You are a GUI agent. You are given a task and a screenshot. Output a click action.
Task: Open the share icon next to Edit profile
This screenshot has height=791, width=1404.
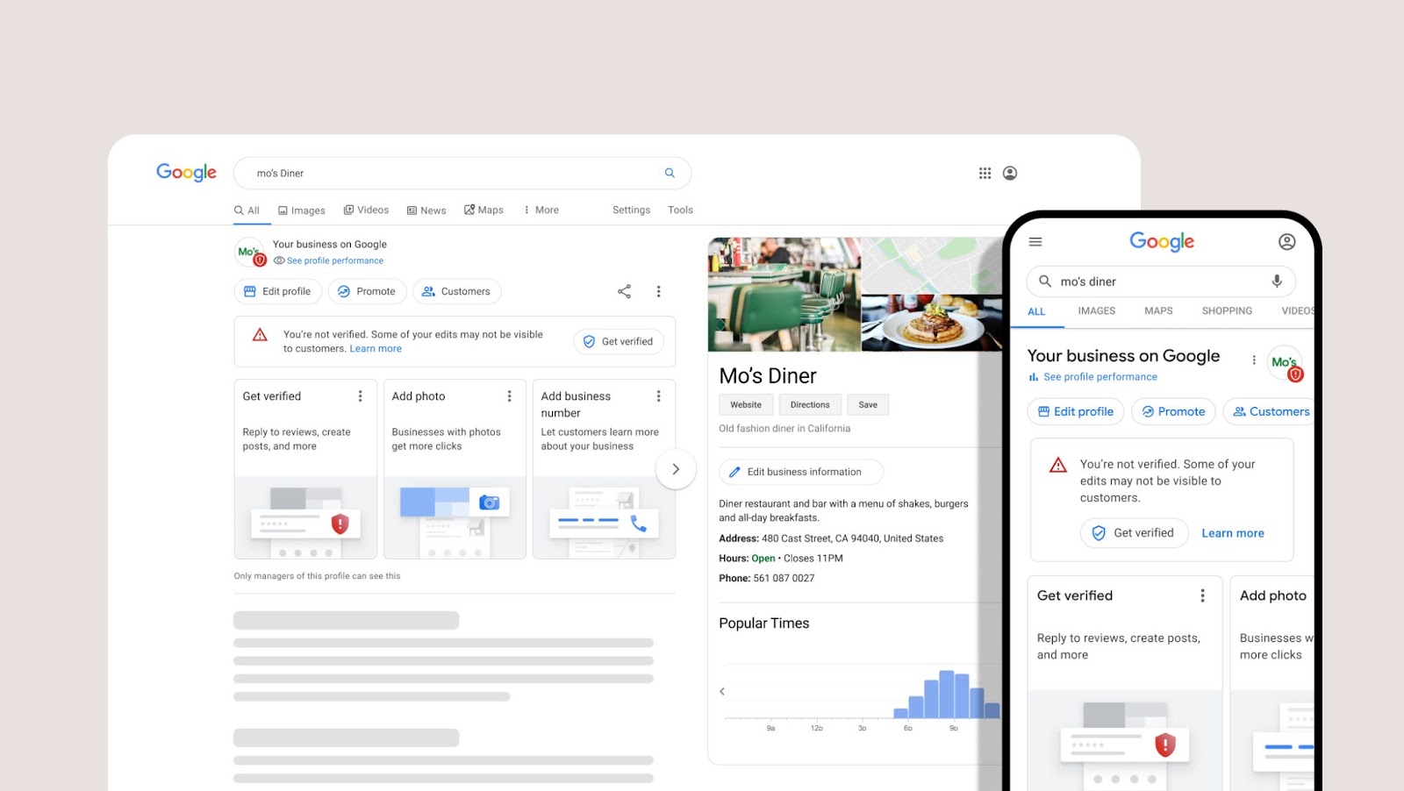tap(623, 290)
